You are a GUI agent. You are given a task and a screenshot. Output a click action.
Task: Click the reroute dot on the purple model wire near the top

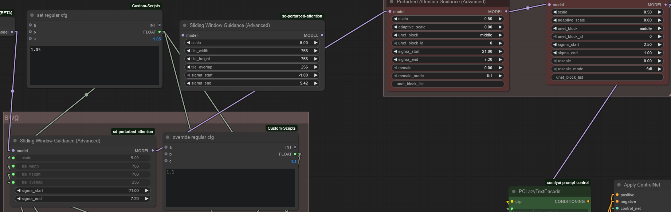tap(528, 8)
